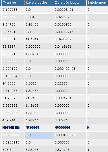Select the light blue 0.0 disk cell

click(x=39, y=135)
